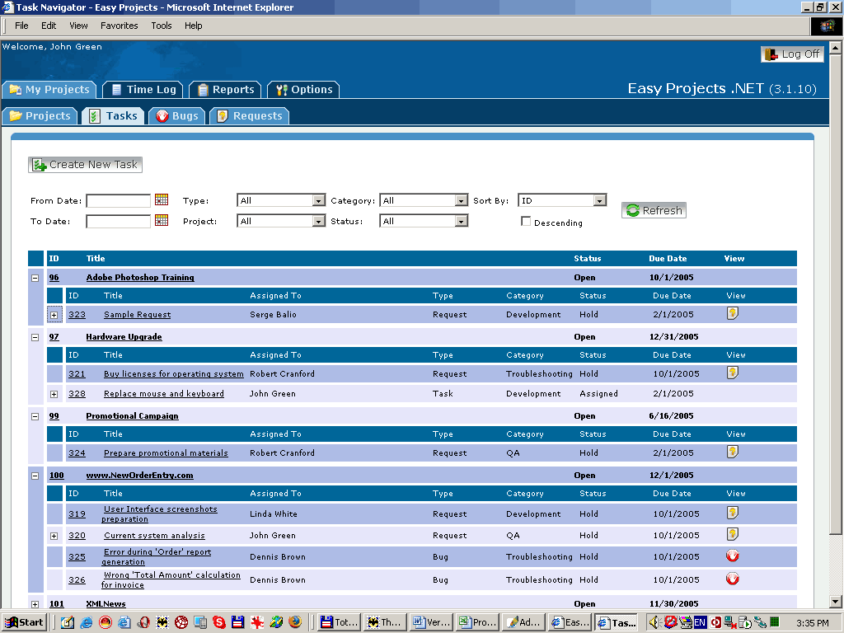Open the Time Log tab
Screen dimensions: 844x633
click(143, 90)
